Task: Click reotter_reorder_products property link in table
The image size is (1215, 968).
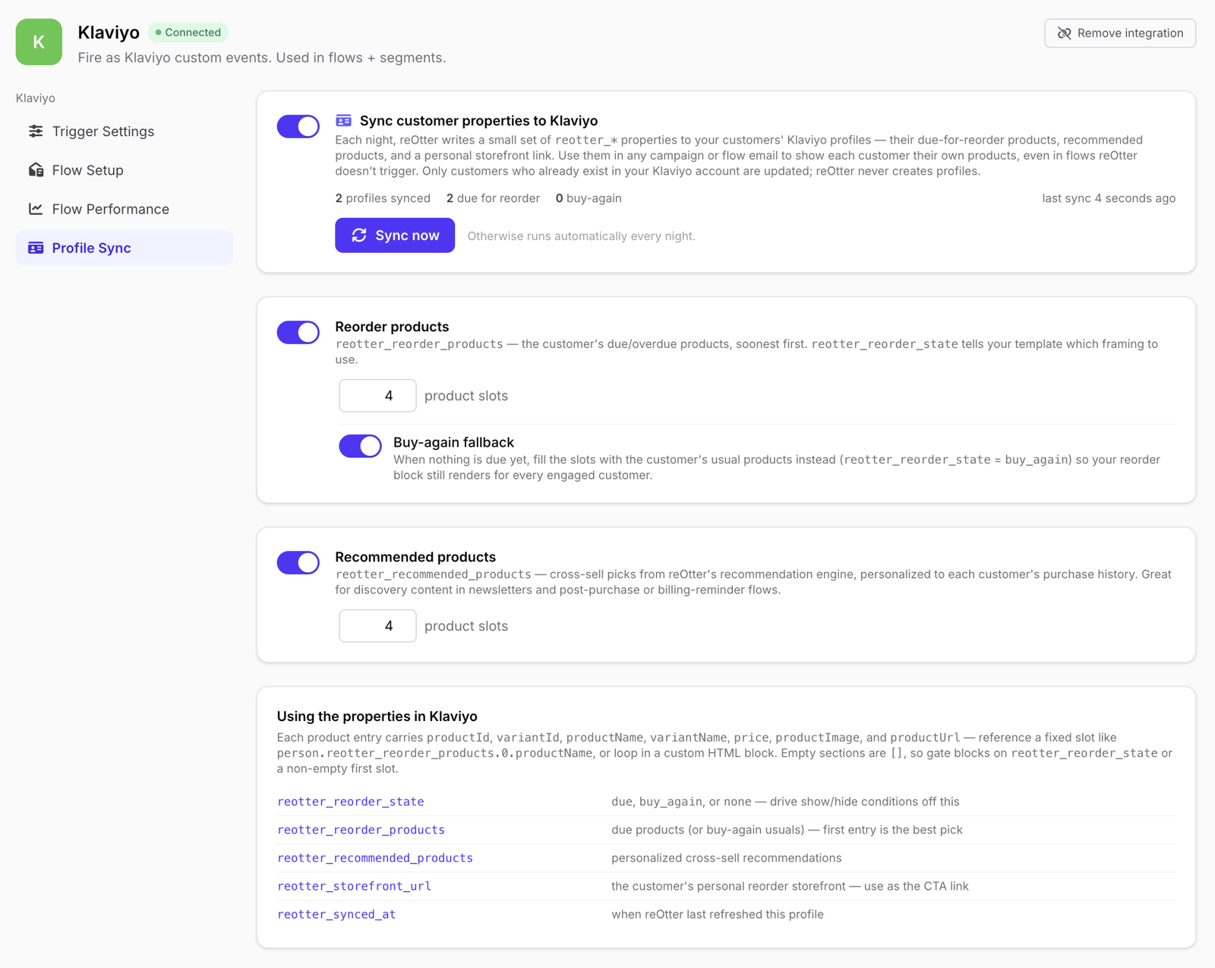Action: [x=361, y=830]
